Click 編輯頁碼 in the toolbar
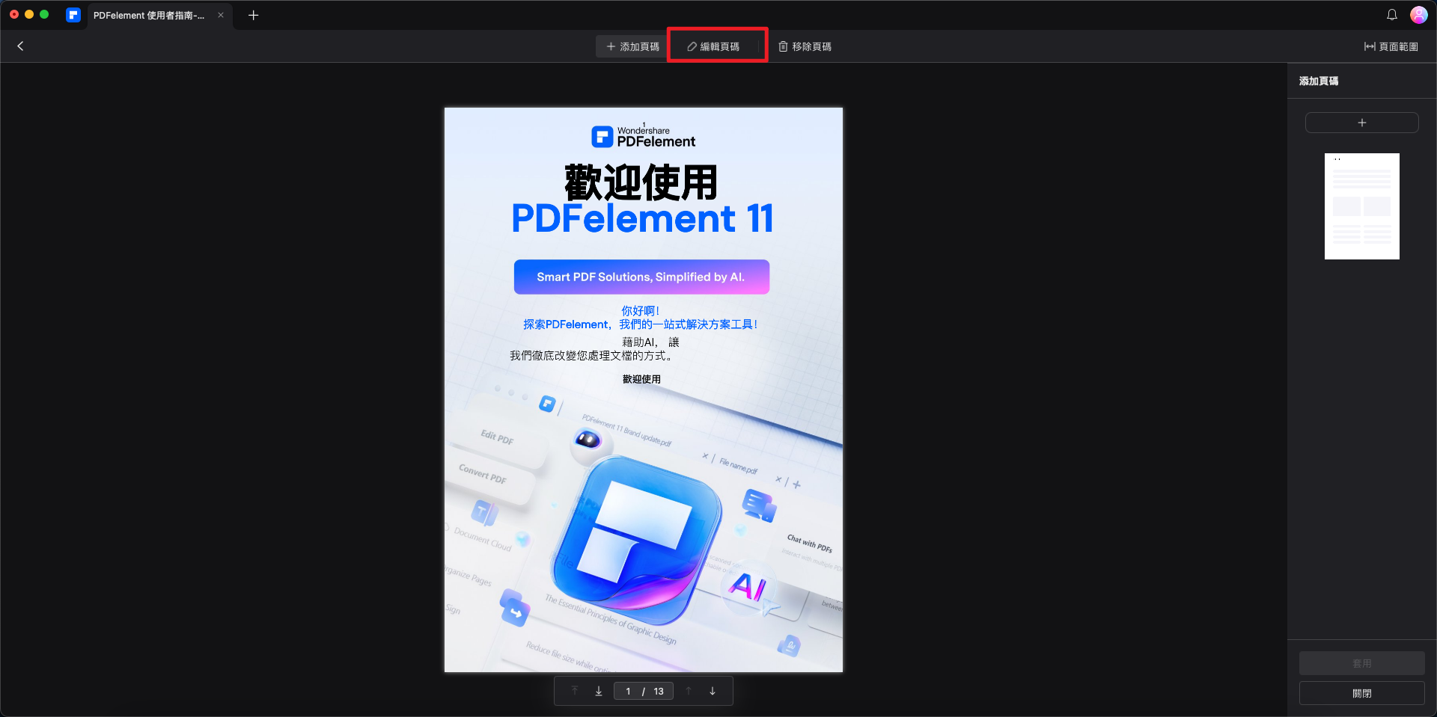 tap(714, 46)
